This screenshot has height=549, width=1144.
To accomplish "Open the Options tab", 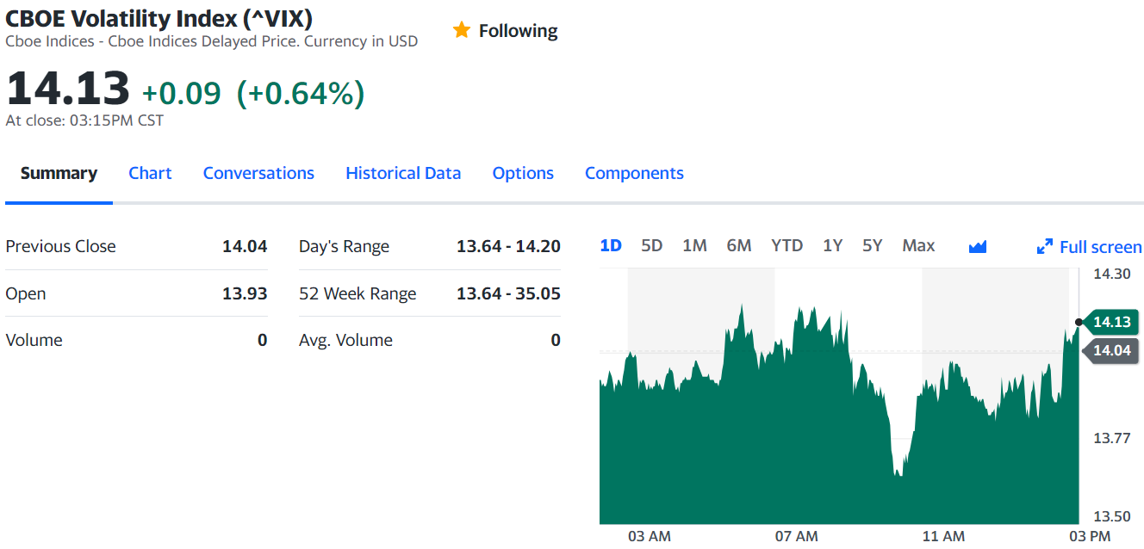I will (x=523, y=173).
